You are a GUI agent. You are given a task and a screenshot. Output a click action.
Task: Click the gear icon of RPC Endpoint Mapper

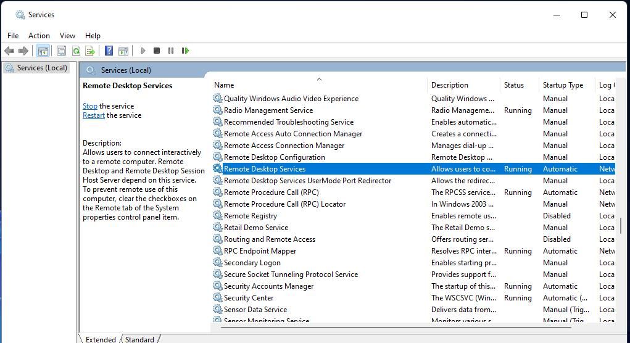point(217,250)
